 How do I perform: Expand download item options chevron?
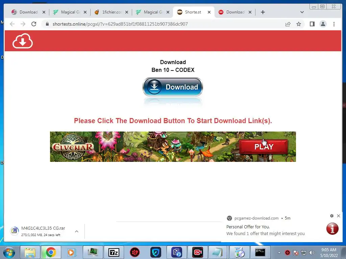[x=77, y=231]
